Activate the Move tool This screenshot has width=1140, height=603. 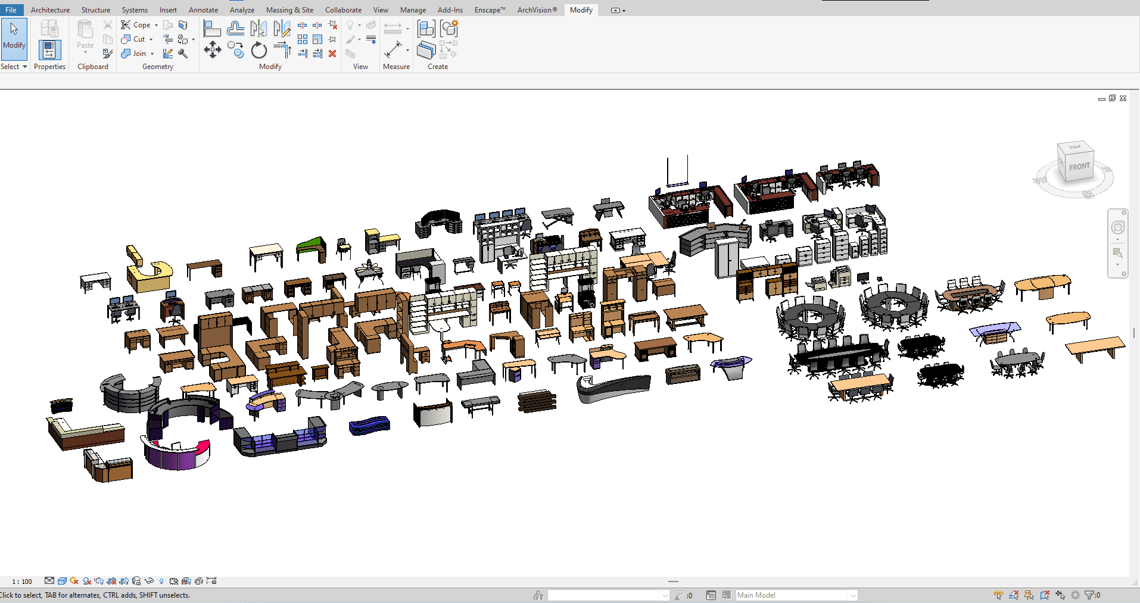click(x=213, y=49)
